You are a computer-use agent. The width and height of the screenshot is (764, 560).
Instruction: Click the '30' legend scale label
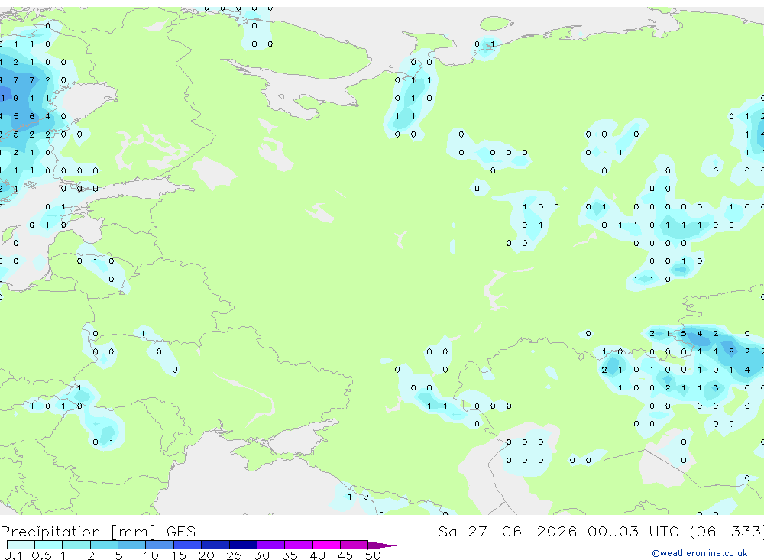(x=261, y=555)
